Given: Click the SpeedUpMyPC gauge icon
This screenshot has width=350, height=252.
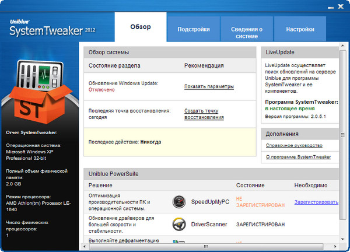Looking at the screenshot, I should [179, 202].
